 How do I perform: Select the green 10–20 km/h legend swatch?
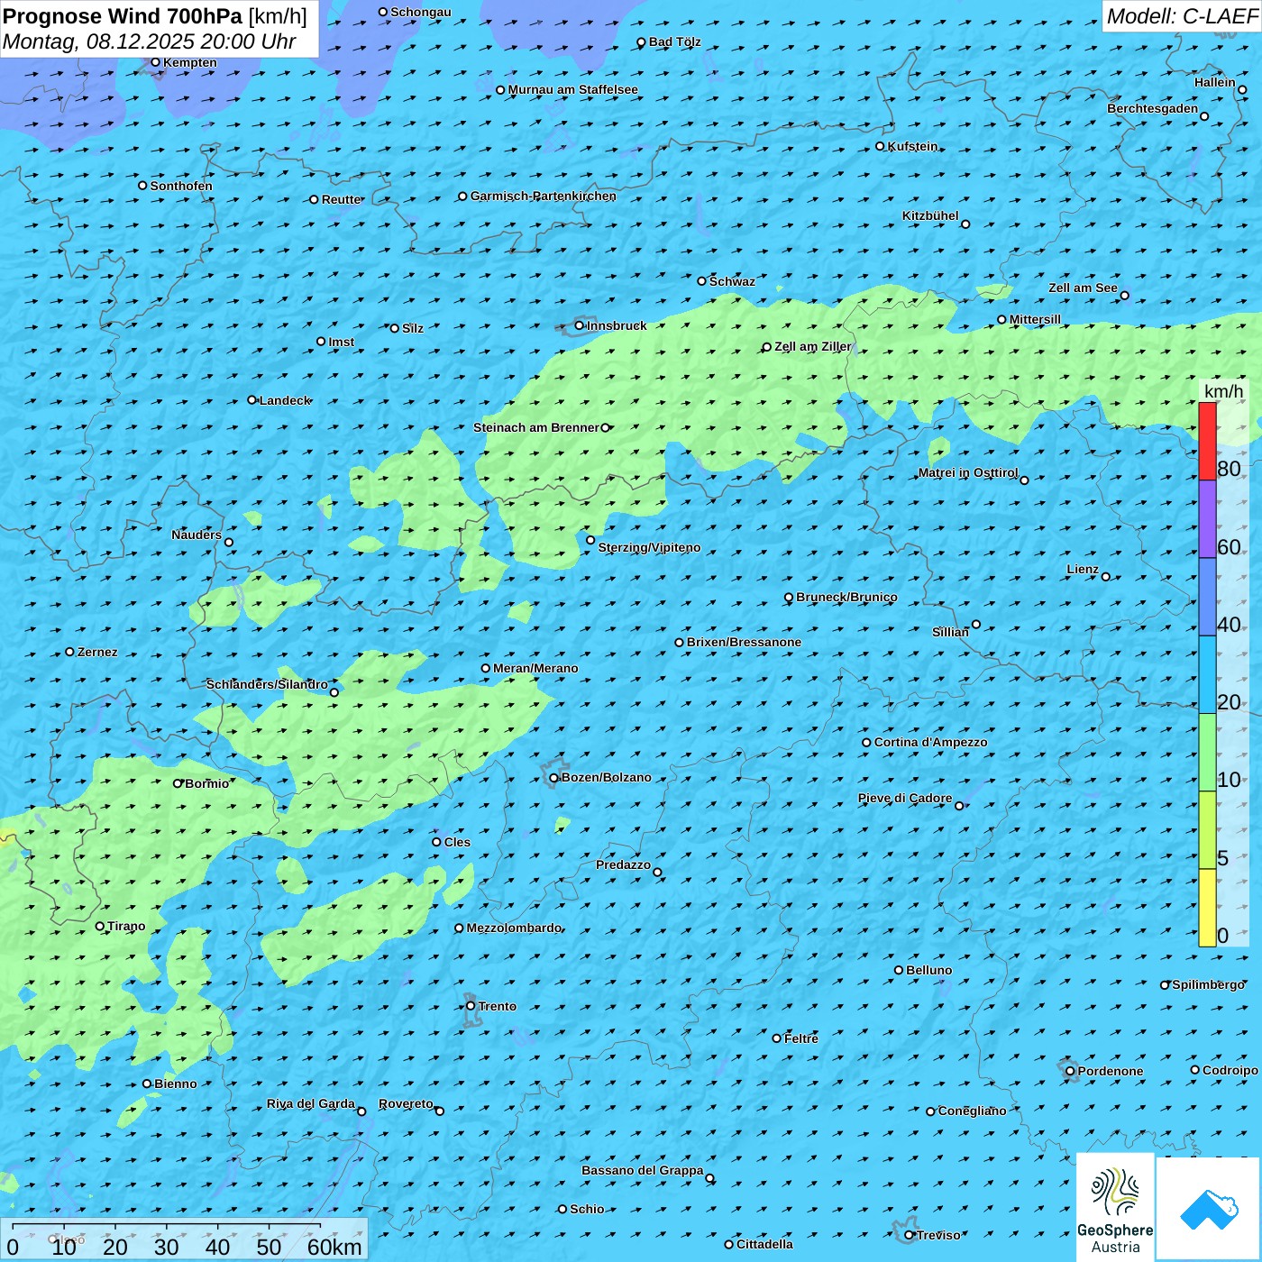coord(1207,753)
